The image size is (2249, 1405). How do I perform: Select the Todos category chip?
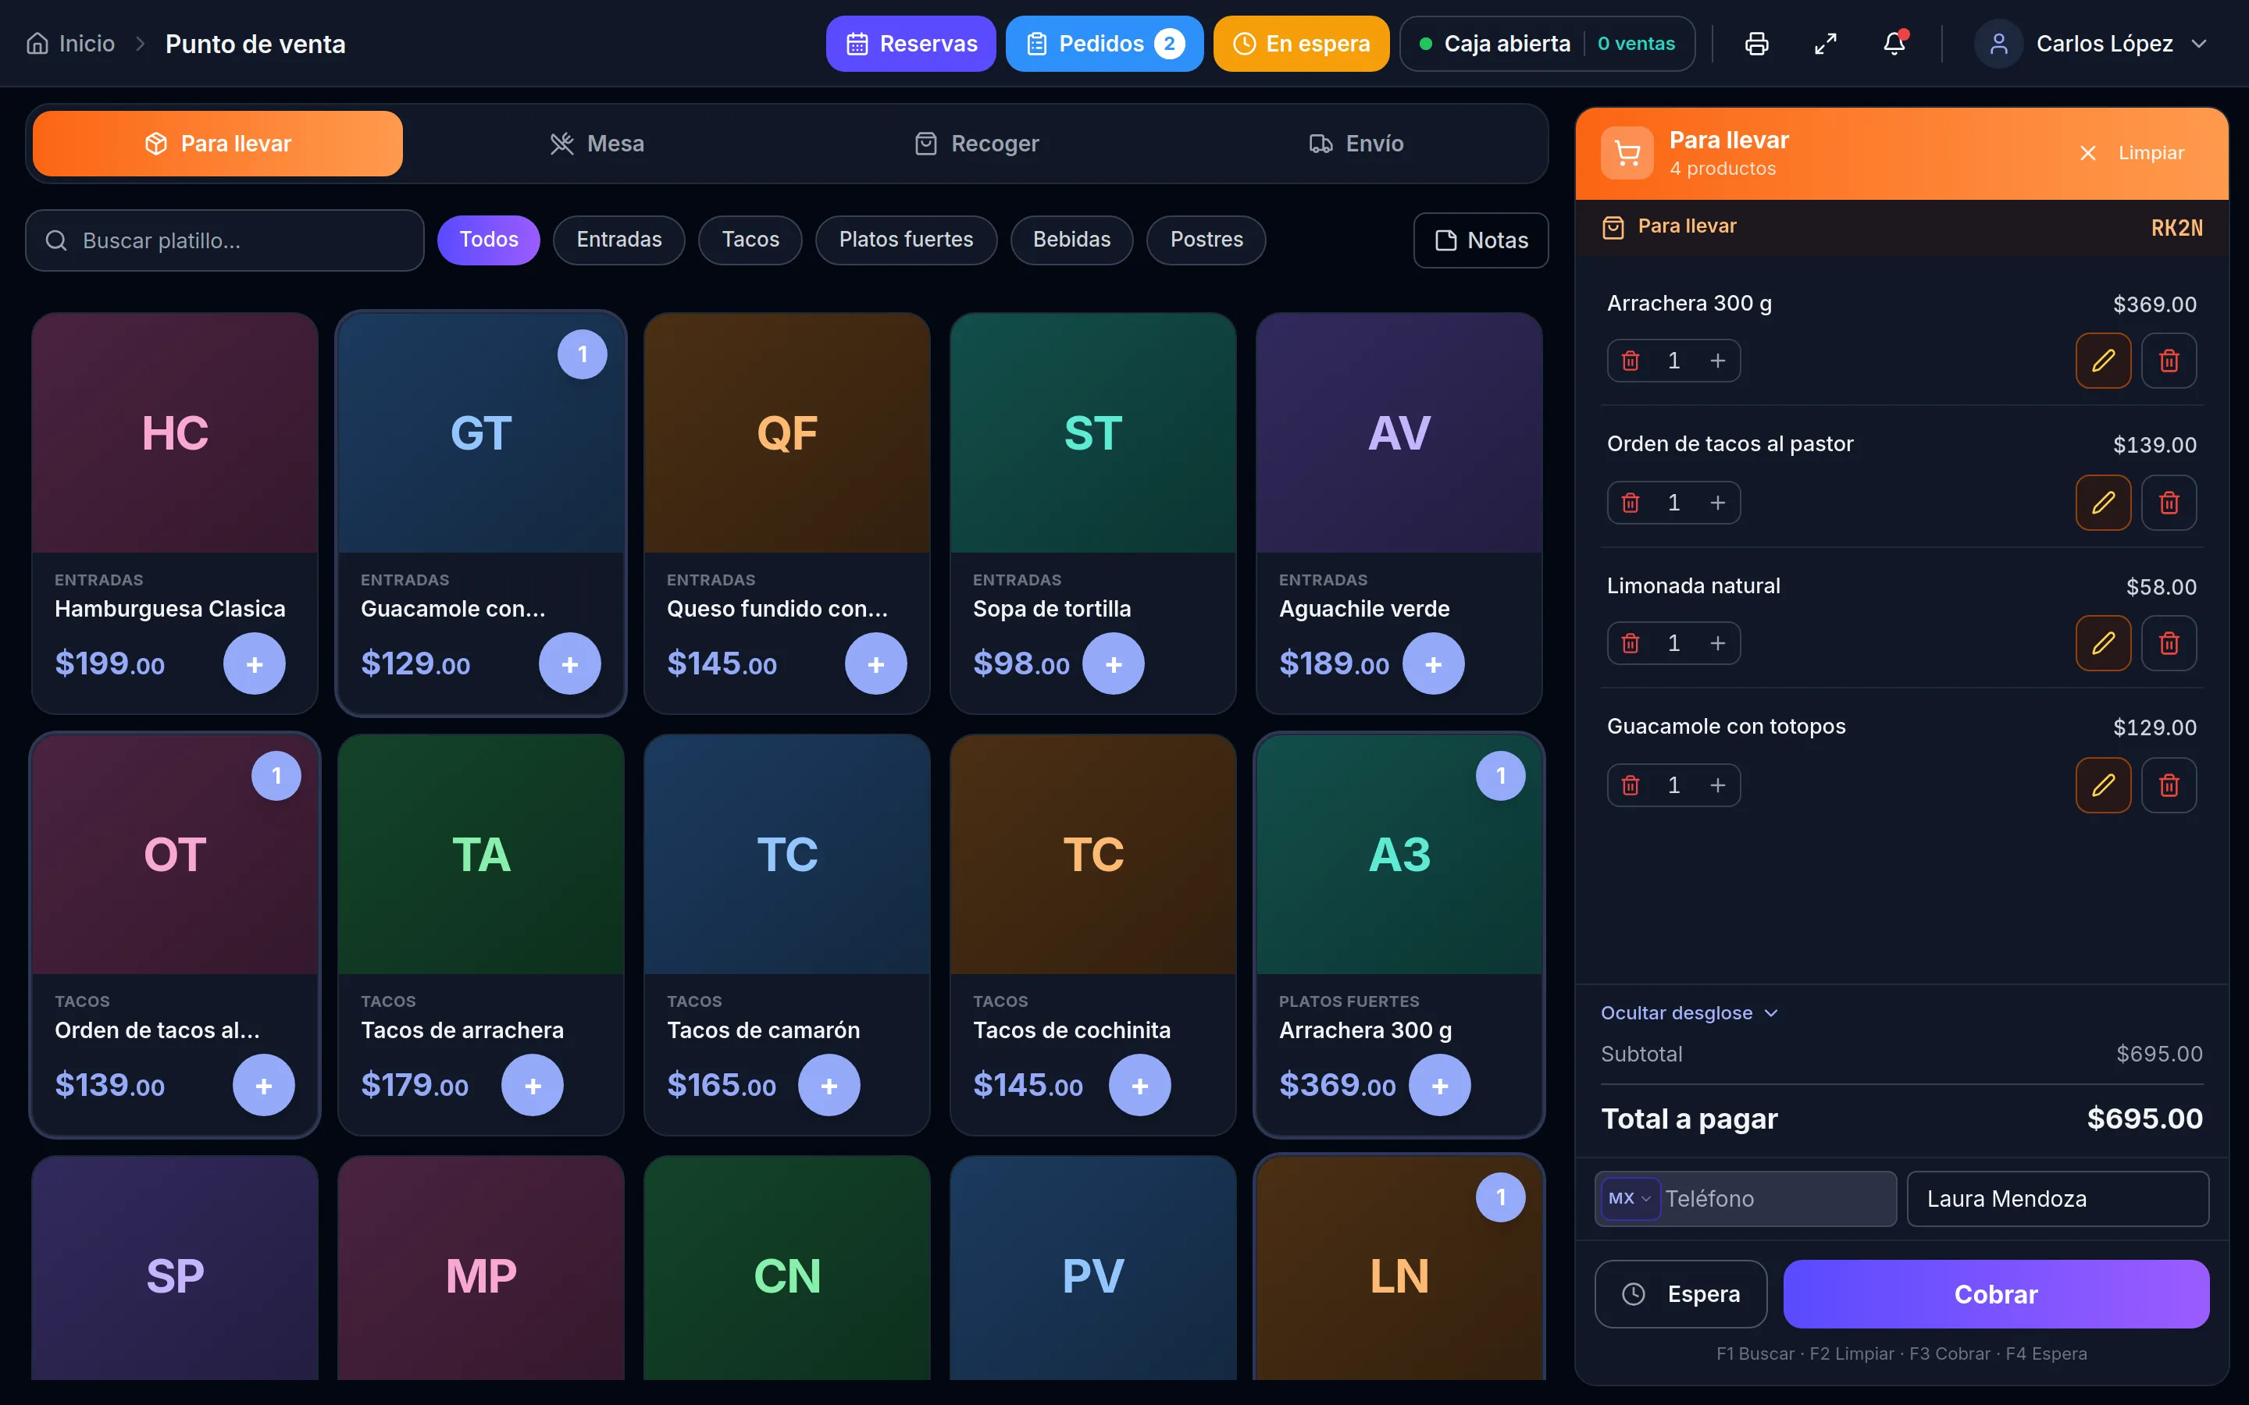click(x=489, y=240)
